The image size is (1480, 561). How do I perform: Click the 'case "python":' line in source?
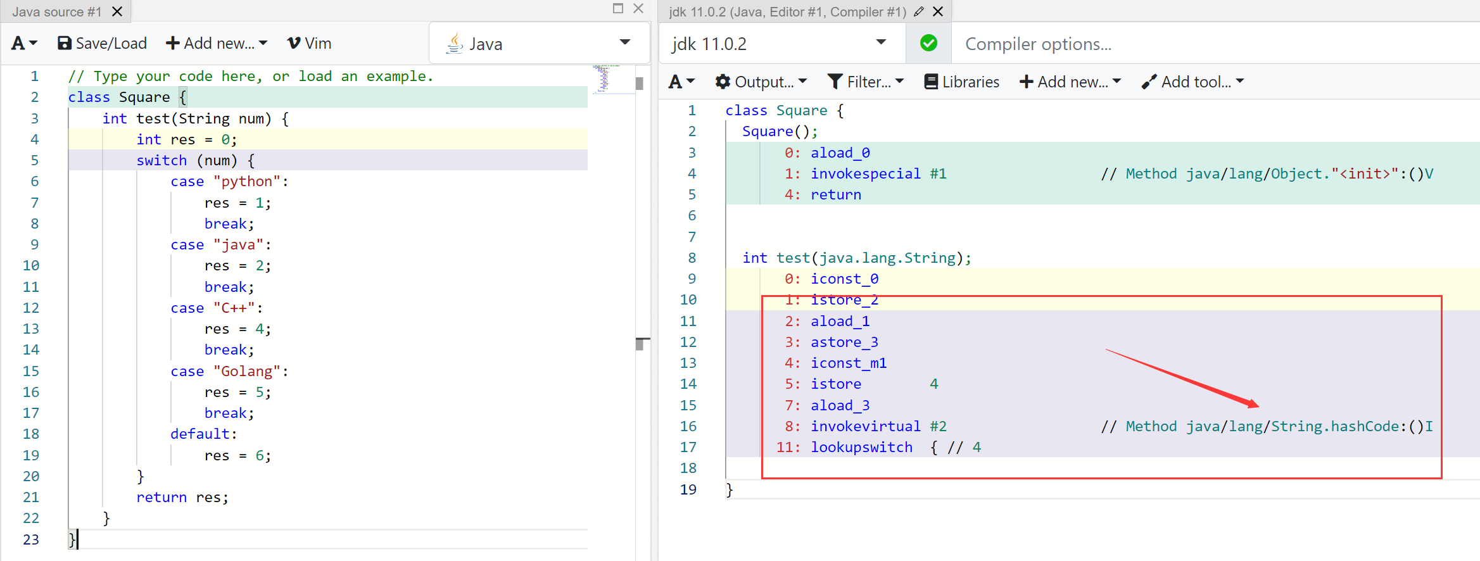[x=229, y=181]
